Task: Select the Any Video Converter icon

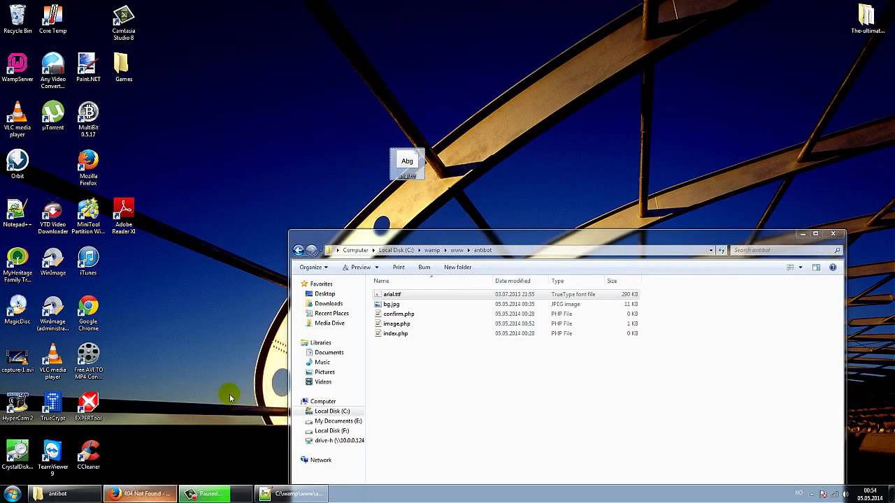Action: pos(53,71)
